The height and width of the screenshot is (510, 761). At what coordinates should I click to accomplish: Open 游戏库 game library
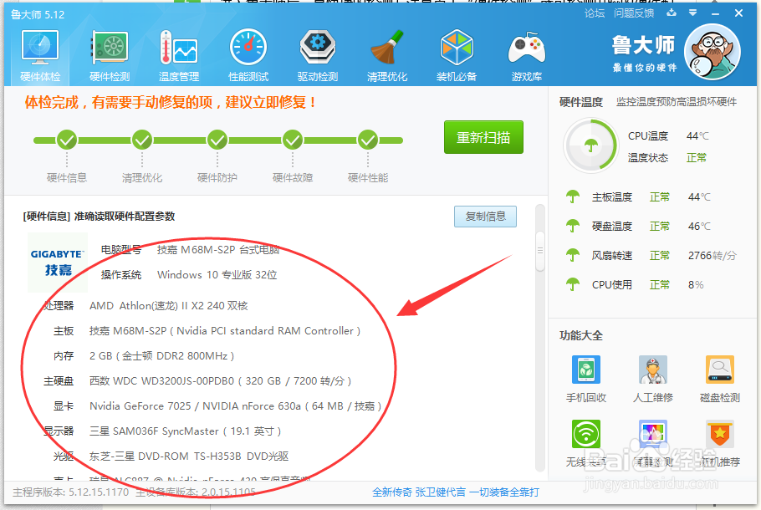527,56
